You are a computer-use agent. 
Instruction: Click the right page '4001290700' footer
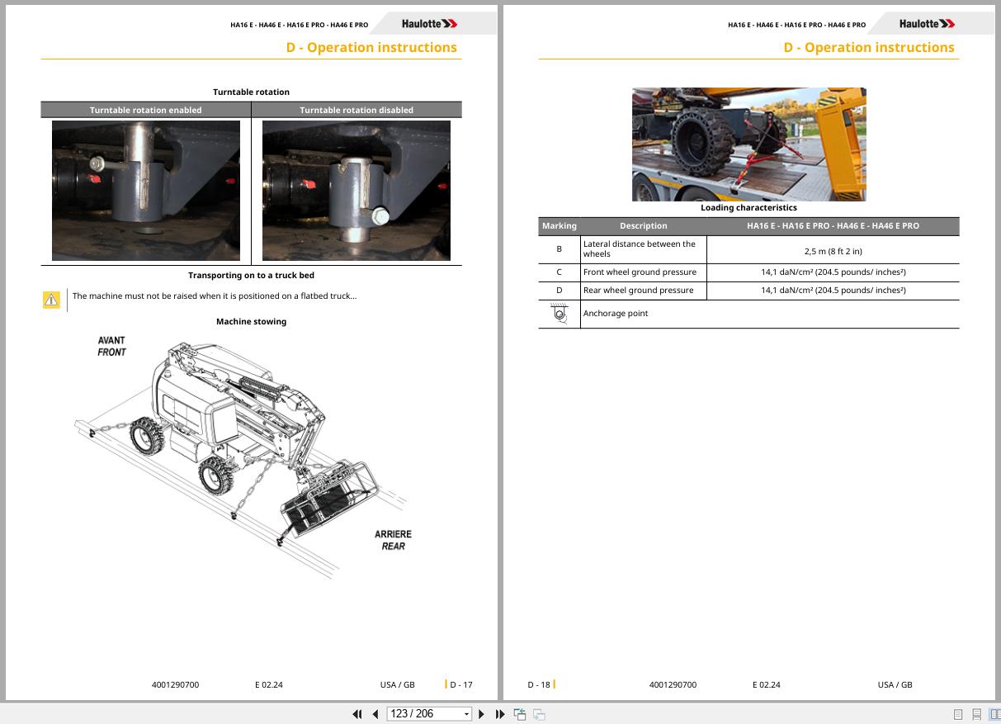click(x=673, y=684)
